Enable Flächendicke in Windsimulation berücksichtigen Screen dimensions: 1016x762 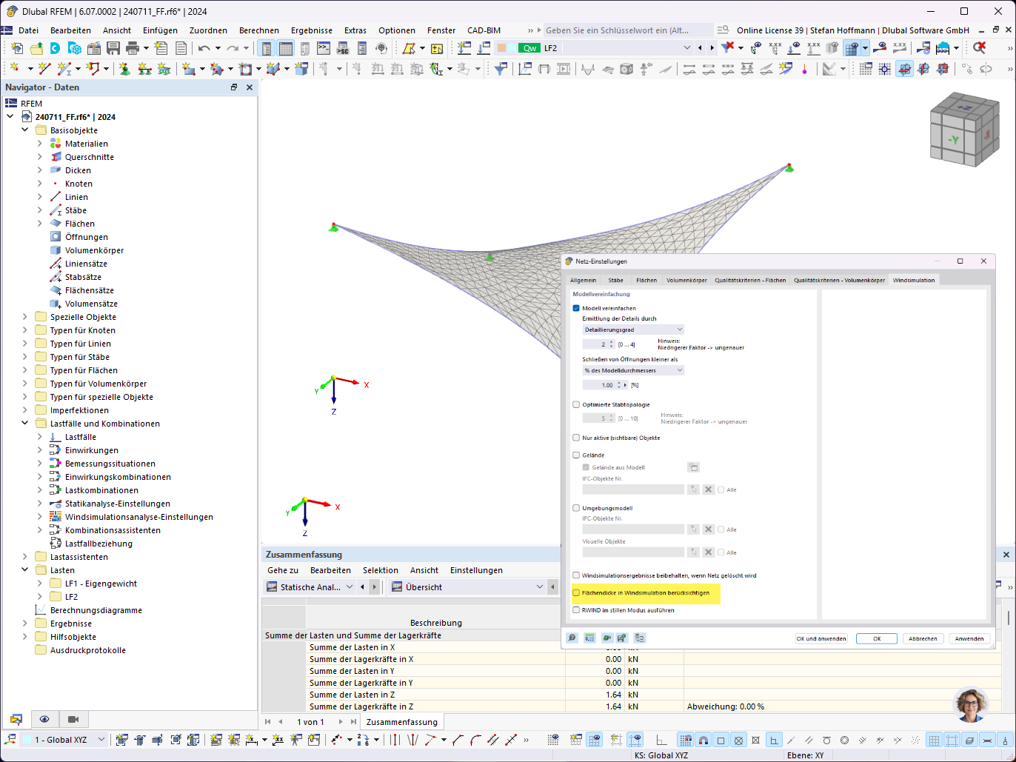point(576,593)
